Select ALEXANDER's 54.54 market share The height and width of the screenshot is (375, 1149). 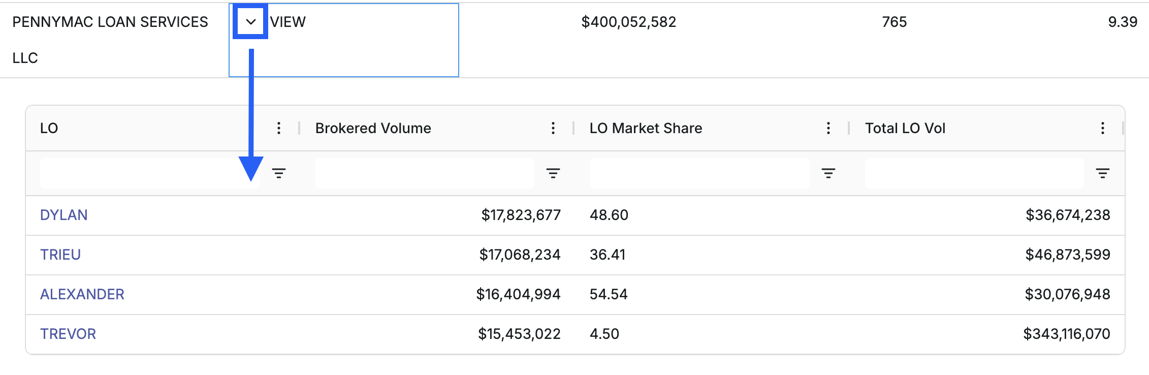coord(609,294)
